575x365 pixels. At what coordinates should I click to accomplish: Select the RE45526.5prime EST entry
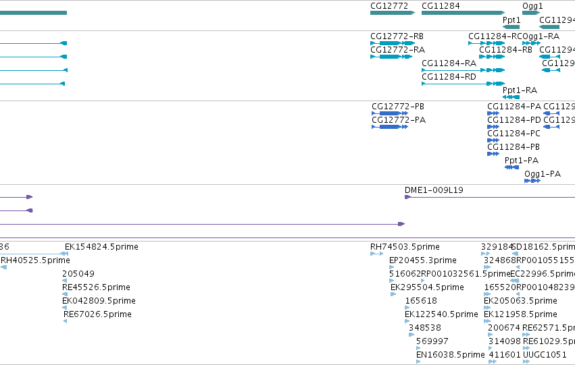point(96,287)
